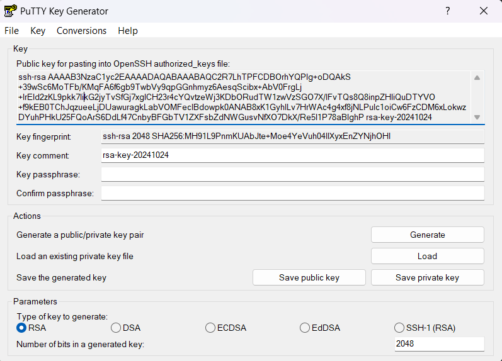Click 'Type of key to generate:' label
The width and height of the screenshot is (502, 361).
click(x=62, y=316)
